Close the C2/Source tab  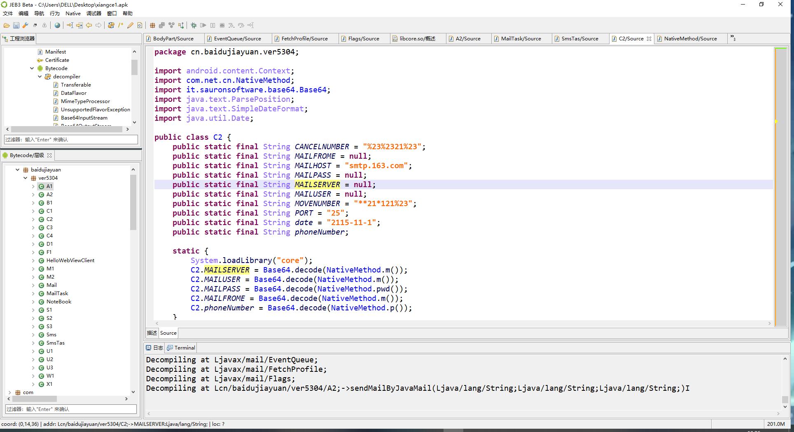click(x=649, y=39)
